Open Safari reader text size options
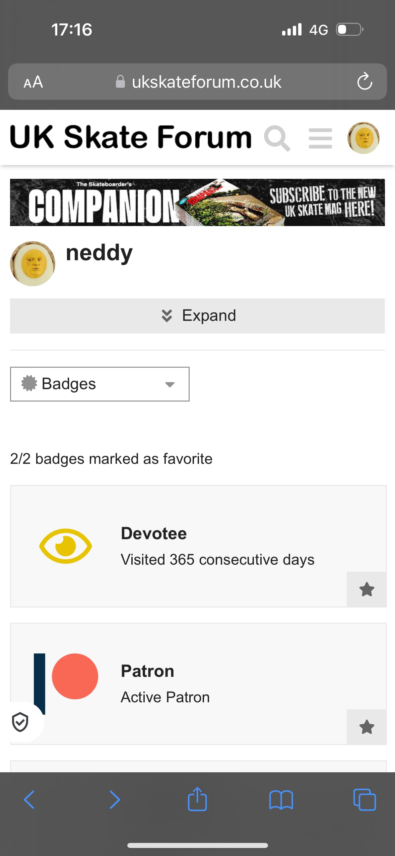The width and height of the screenshot is (395, 856). pos(33,82)
